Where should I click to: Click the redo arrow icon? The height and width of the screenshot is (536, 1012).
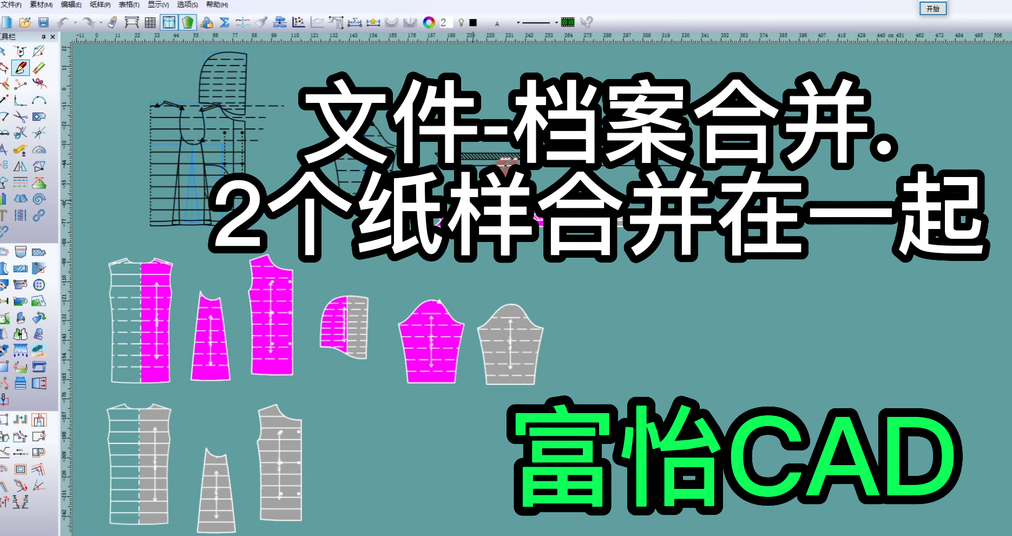88,22
